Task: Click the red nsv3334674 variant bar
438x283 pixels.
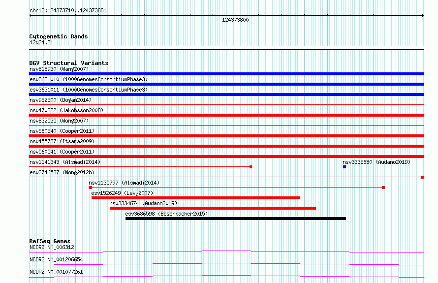Action: click(x=213, y=208)
